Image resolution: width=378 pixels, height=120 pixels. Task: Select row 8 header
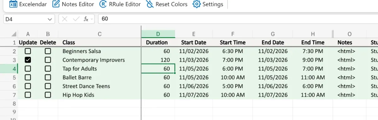coord(9,103)
